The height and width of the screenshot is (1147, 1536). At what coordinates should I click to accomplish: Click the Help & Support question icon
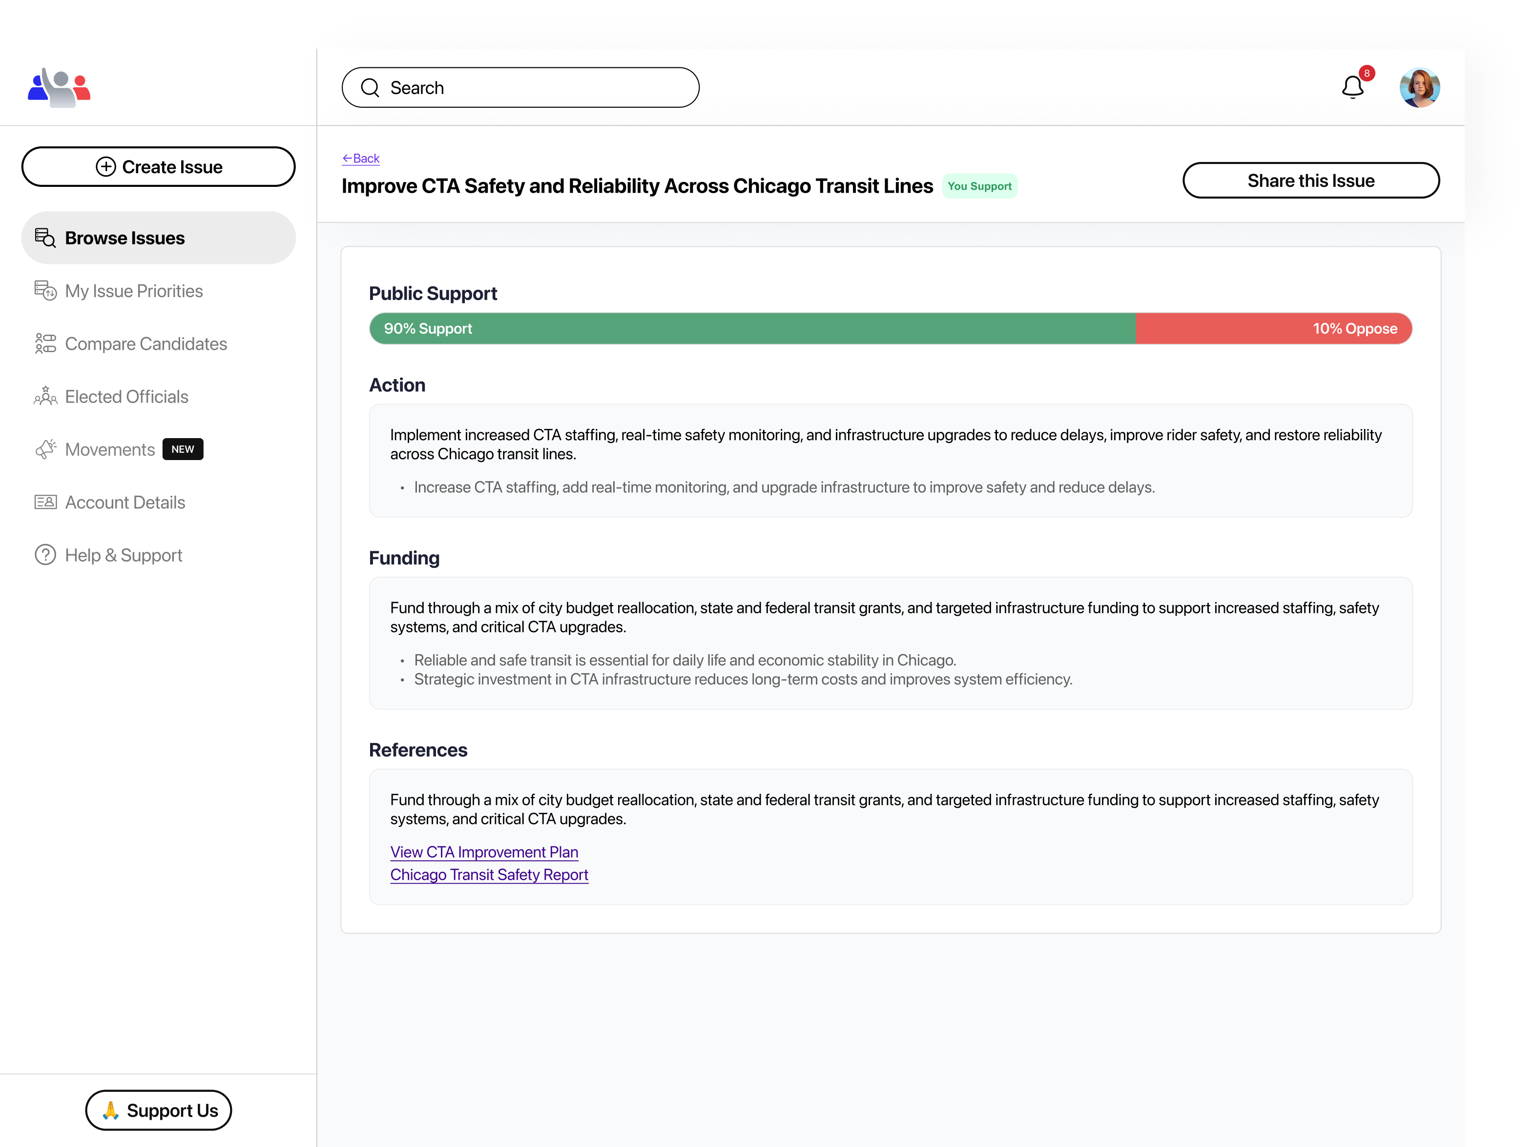tap(45, 554)
